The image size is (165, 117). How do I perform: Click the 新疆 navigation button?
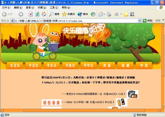tap(125, 65)
